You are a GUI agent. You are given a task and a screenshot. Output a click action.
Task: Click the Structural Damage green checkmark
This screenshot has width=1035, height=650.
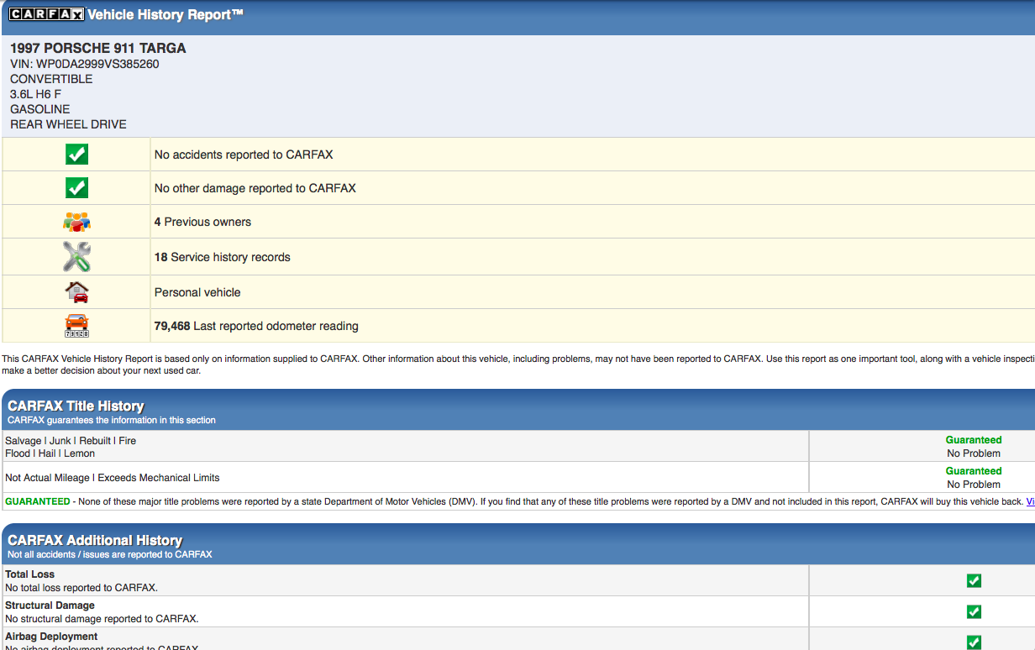[x=974, y=611]
